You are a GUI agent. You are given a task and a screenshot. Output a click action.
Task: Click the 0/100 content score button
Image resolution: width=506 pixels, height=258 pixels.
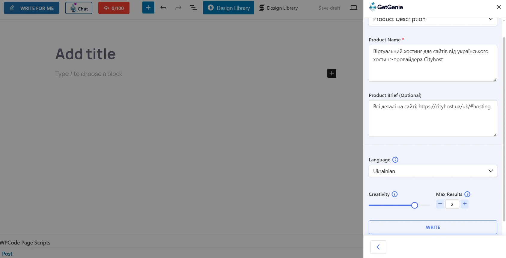pos(114,8)
